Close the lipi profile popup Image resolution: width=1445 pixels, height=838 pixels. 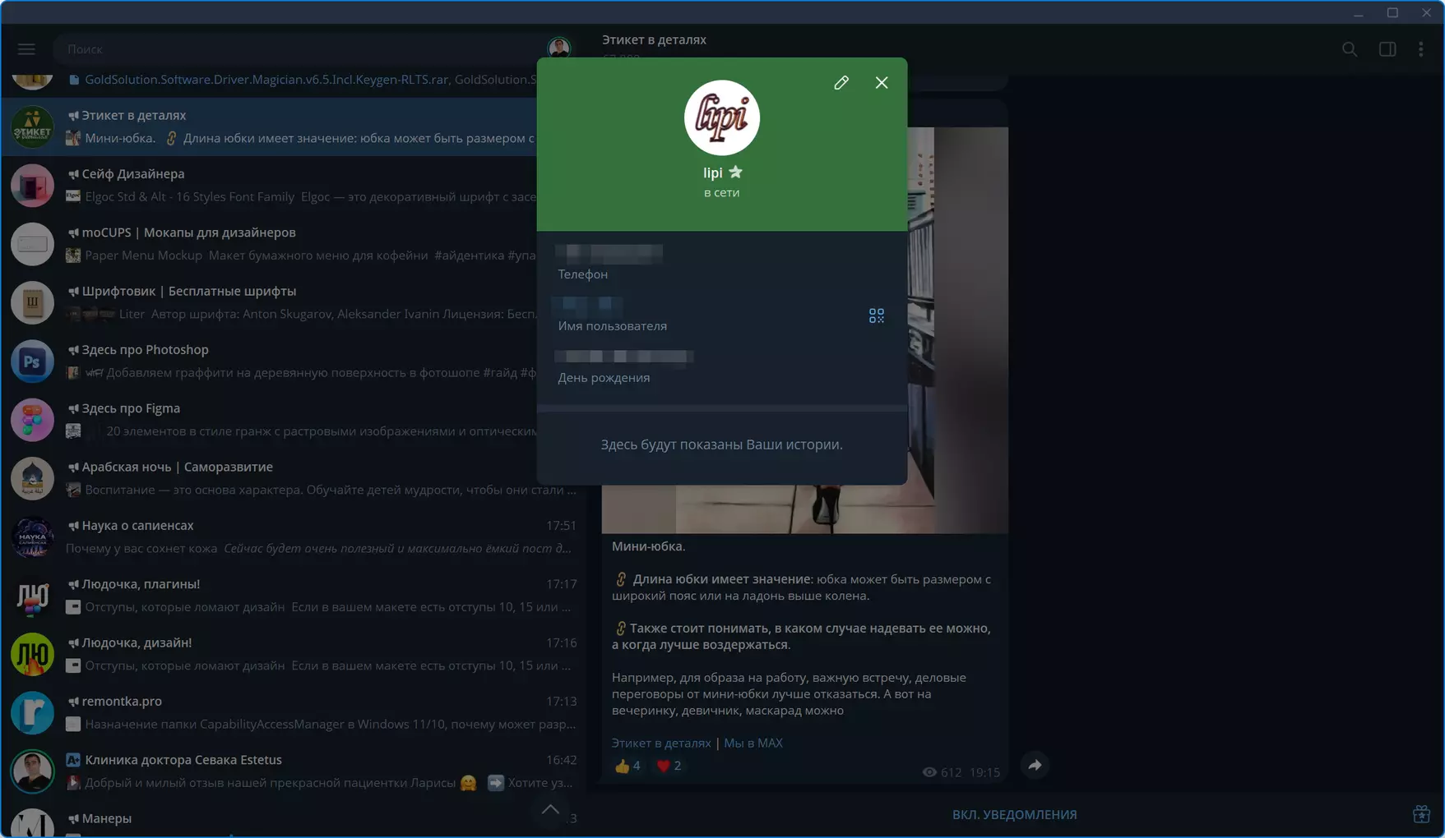(882, 82)
